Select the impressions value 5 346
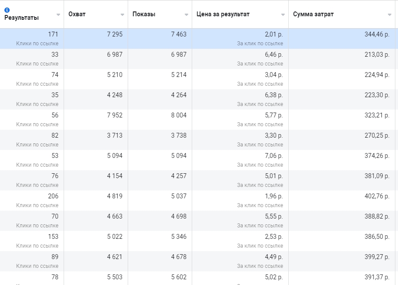 point(179,237)
